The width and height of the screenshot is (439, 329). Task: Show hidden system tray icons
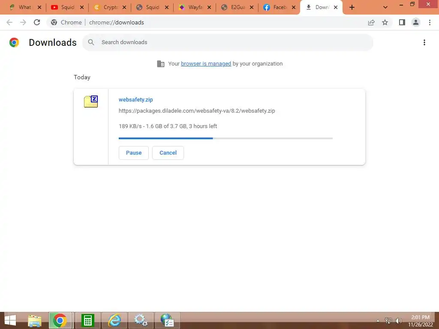click(378, 321)
